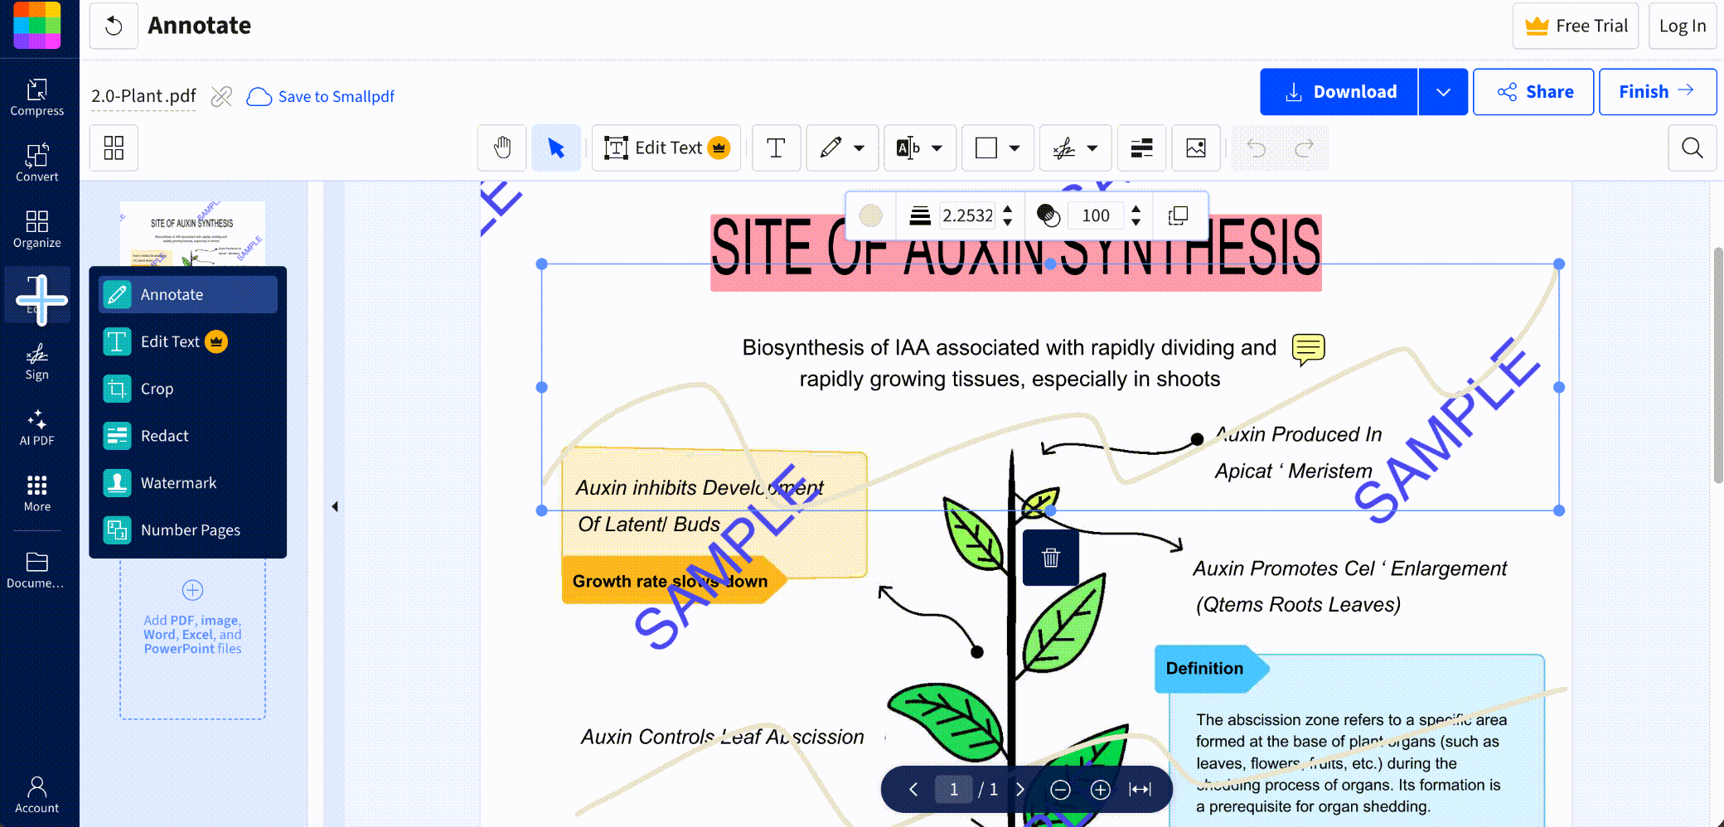
Task: Redo the last action
Action: (1304, 148)
